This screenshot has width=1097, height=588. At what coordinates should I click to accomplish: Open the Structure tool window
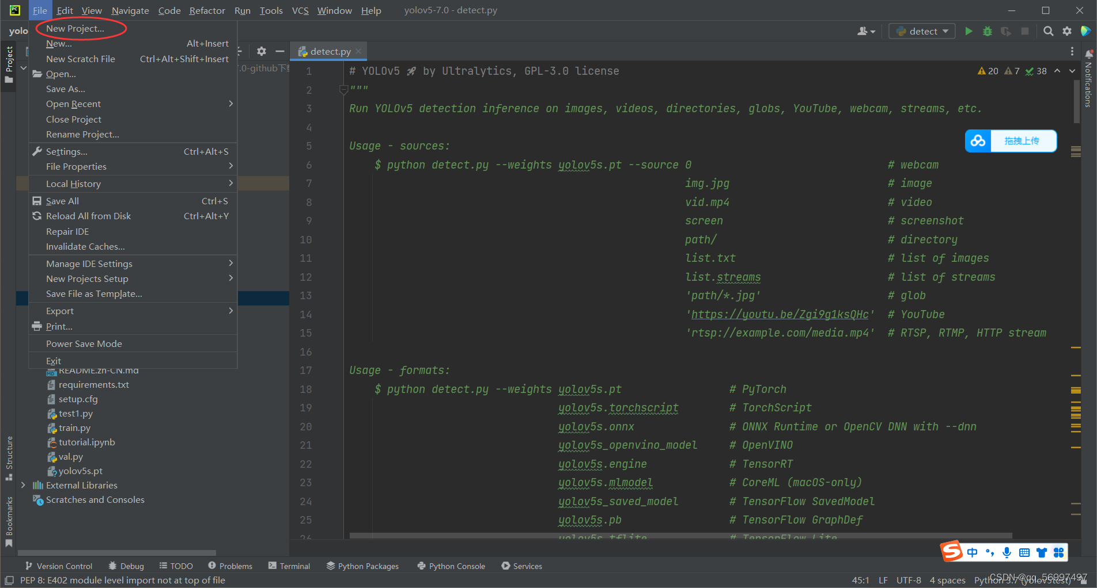point(9,459)
